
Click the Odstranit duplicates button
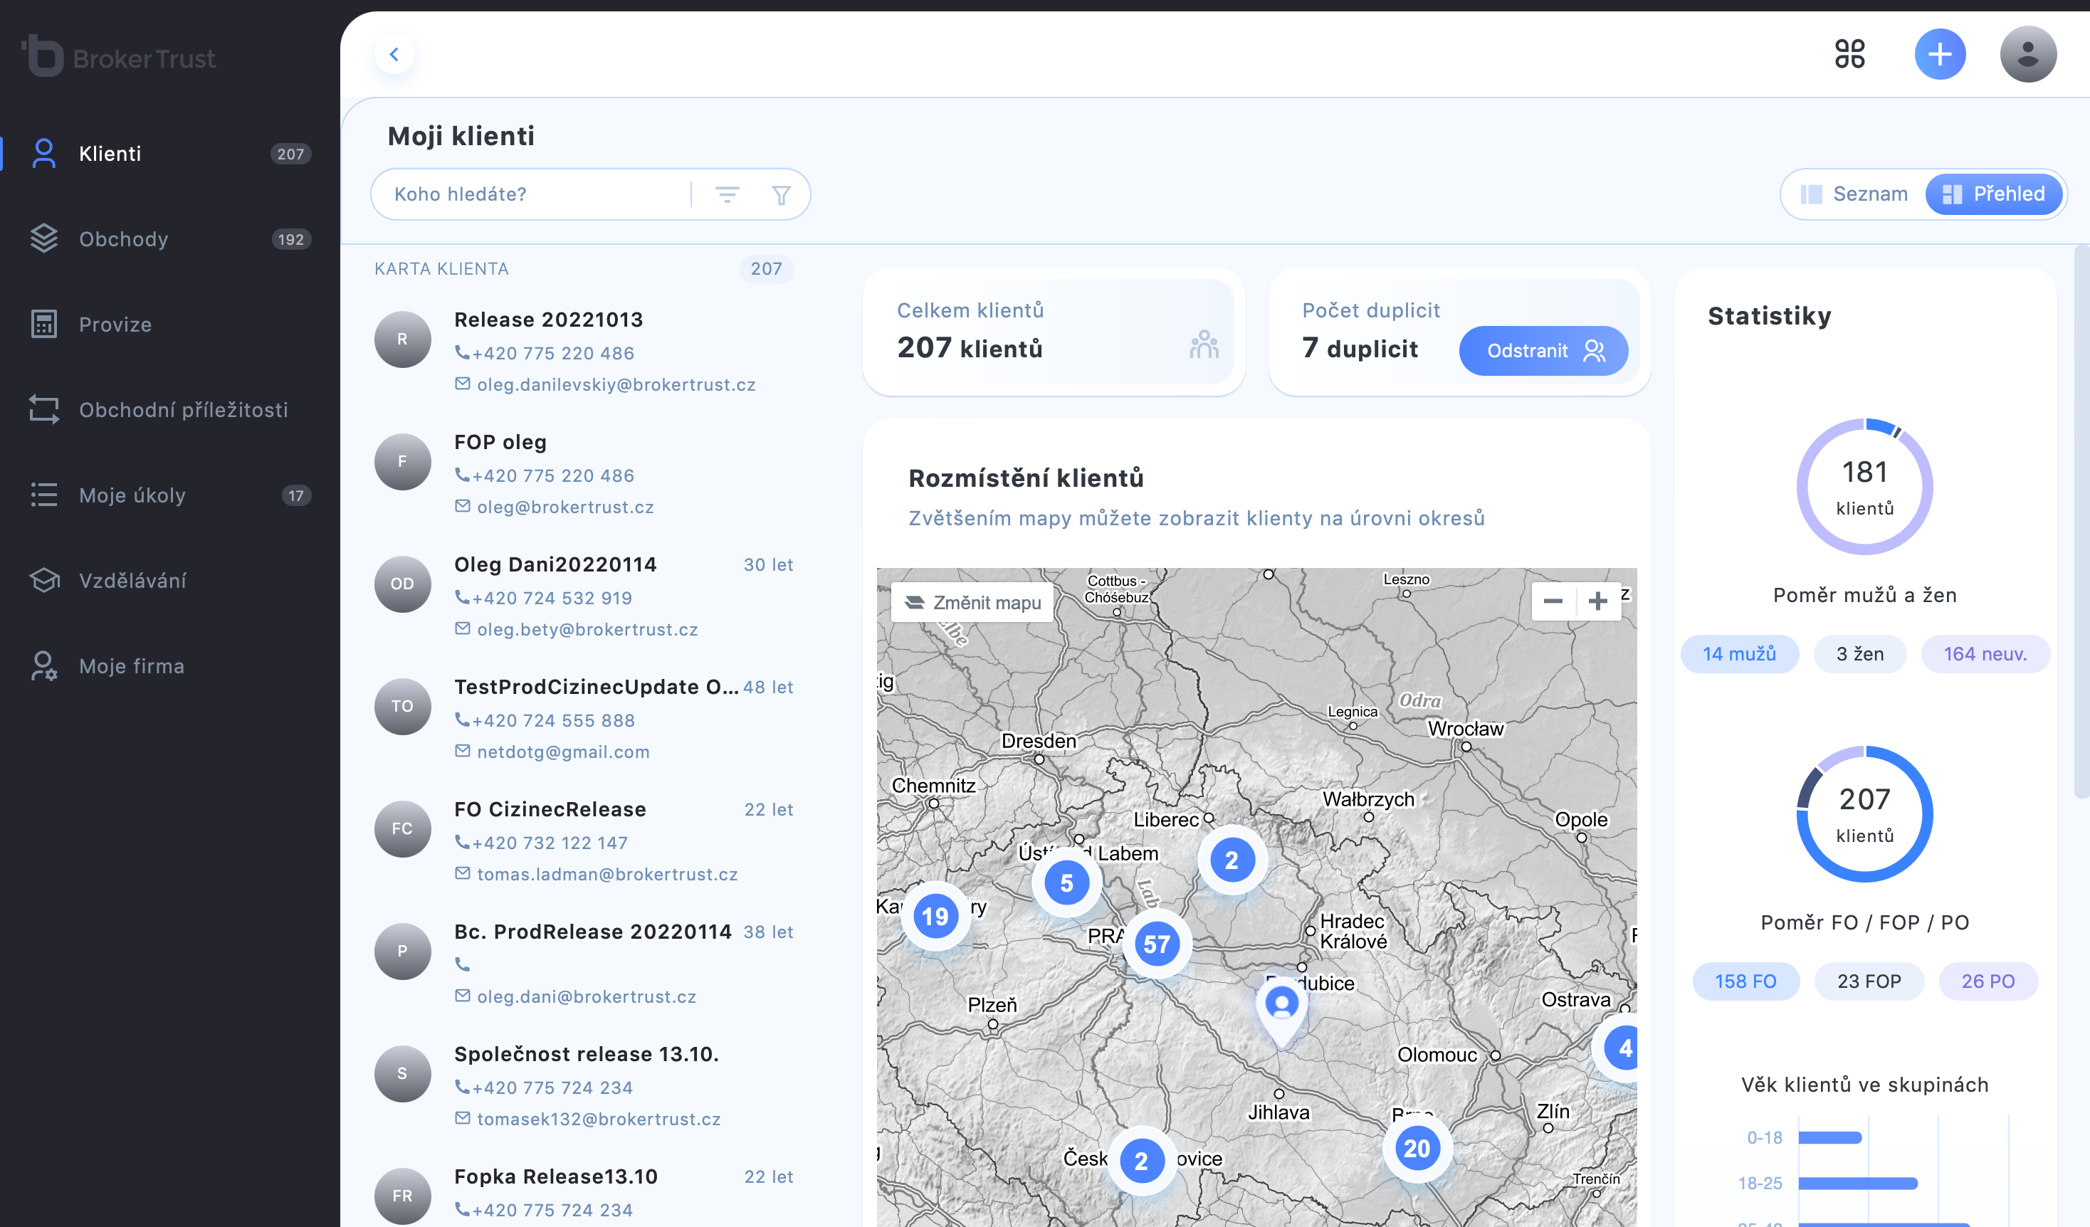click(1543, 350)
